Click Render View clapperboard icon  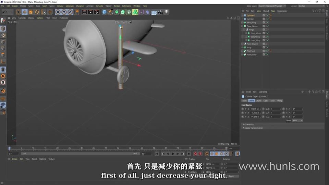[x=84, y=12]
